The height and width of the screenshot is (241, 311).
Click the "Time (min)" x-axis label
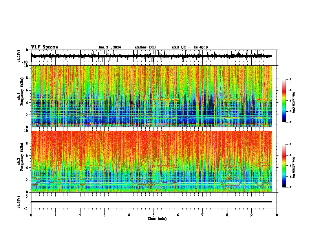(157, 219)
